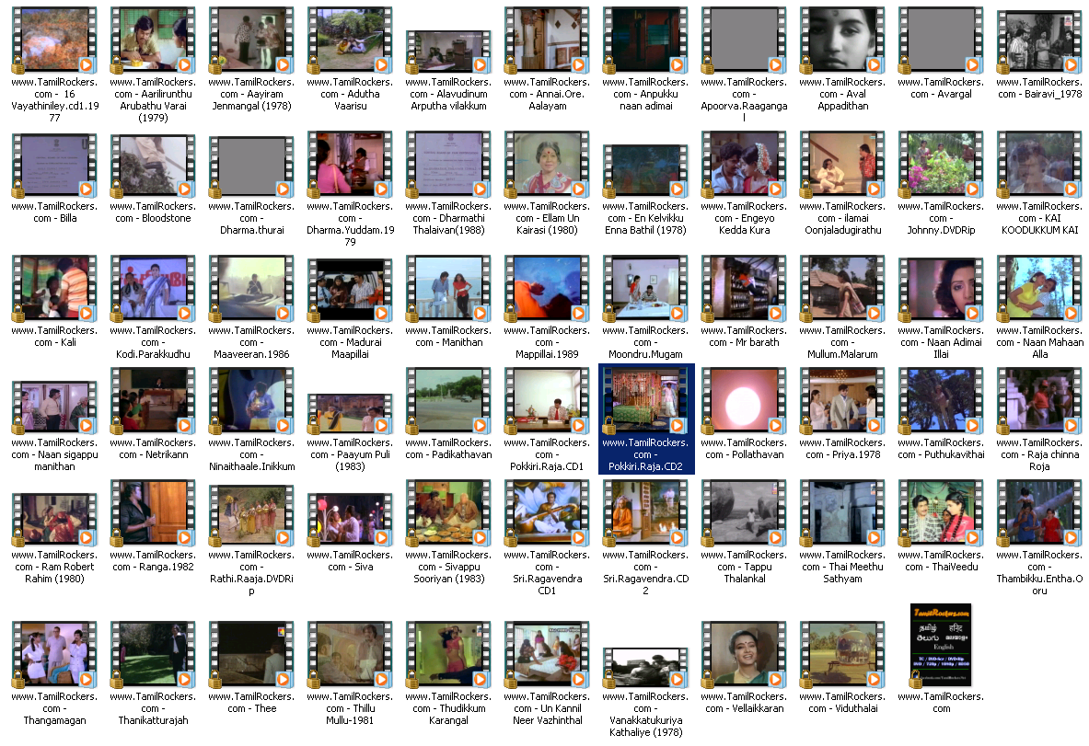The image size is (1089, 746).
Task: Select the Naan Adimai Illai video icon
Action: click(941, 290)
